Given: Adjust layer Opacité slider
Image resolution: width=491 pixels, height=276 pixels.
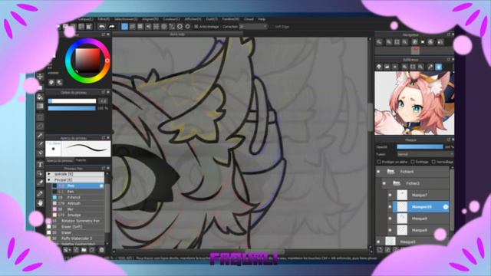Looking at the screenshot, I should click(420, 146).
